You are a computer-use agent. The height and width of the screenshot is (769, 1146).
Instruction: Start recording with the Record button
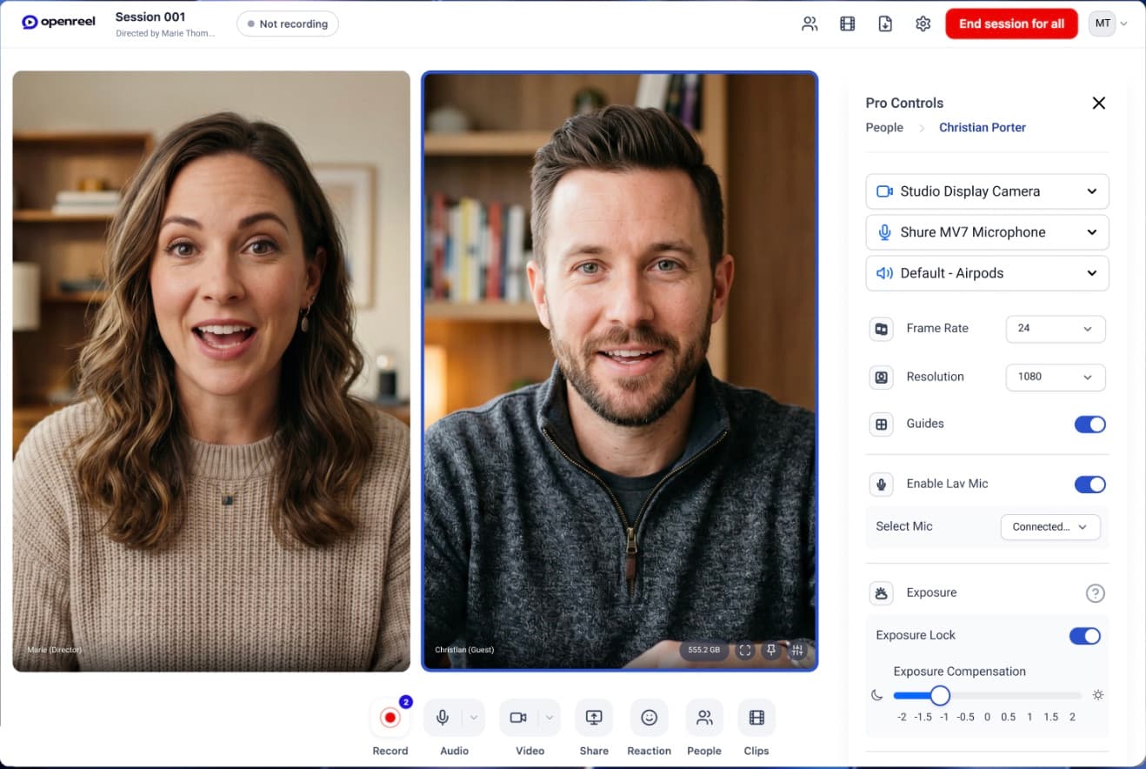(390, 718)
